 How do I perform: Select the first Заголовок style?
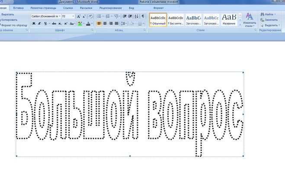coord(193,20)
